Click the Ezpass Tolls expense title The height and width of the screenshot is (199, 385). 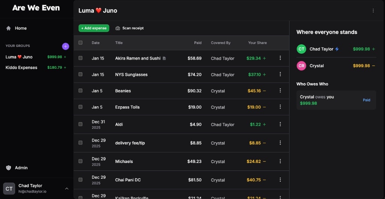(127, 107)
